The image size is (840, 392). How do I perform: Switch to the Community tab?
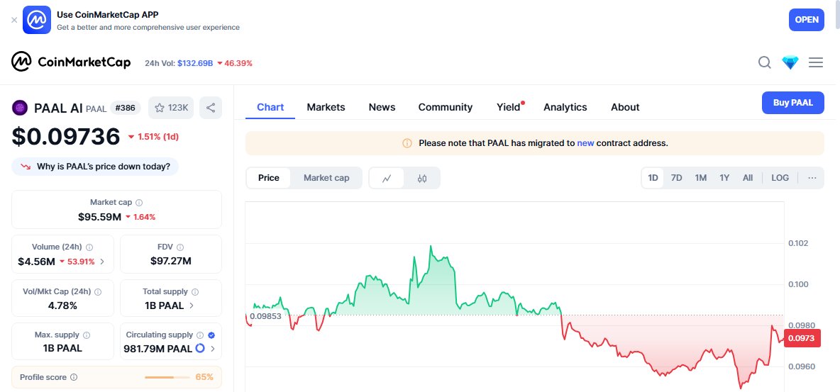(445, 107)
